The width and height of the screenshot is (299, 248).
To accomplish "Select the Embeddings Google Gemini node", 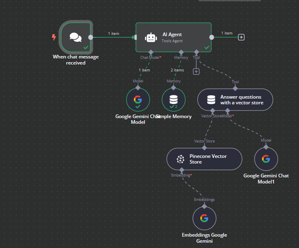I will pyautogui.click(x=204, y=218).
